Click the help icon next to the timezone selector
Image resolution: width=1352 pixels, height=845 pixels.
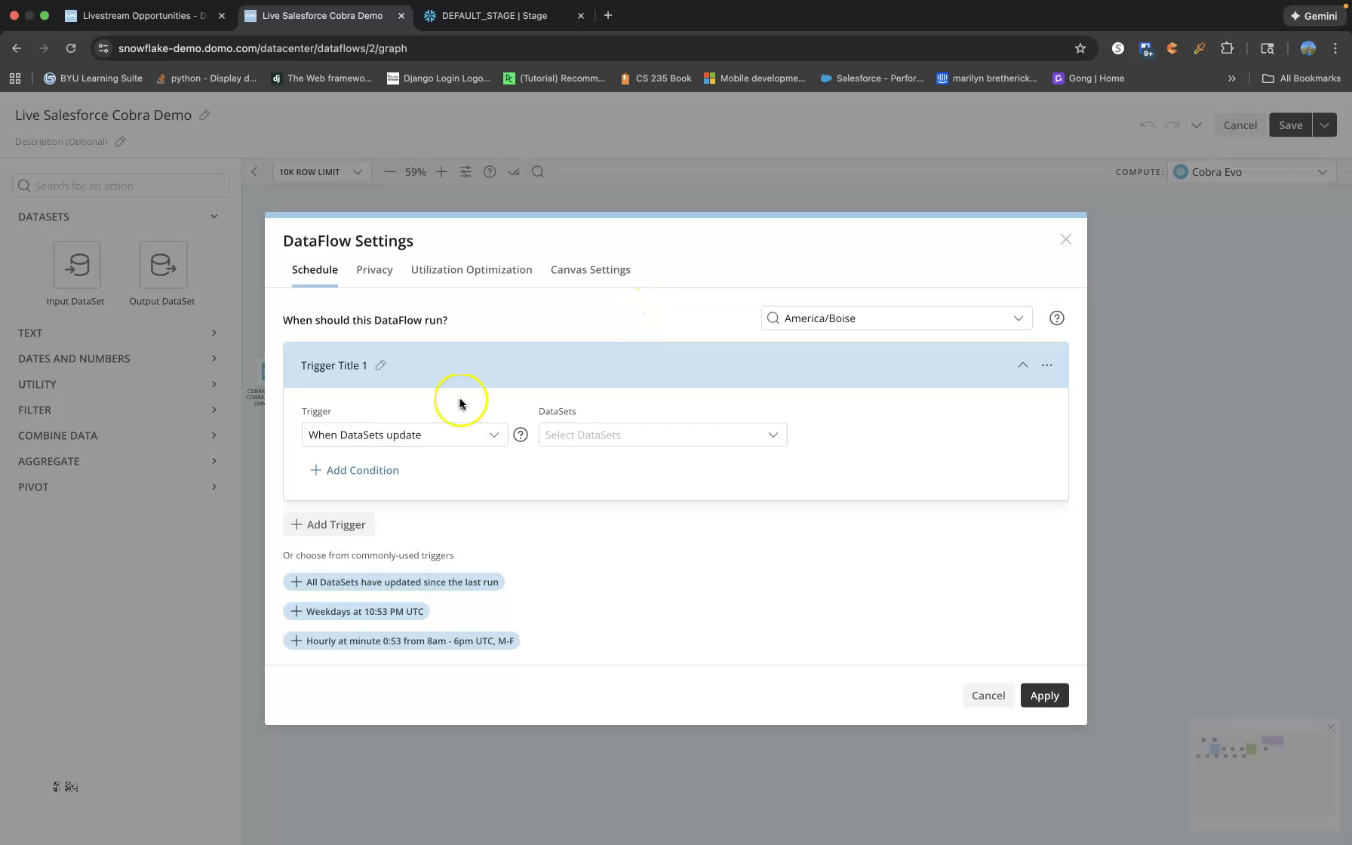[1056, 318]
